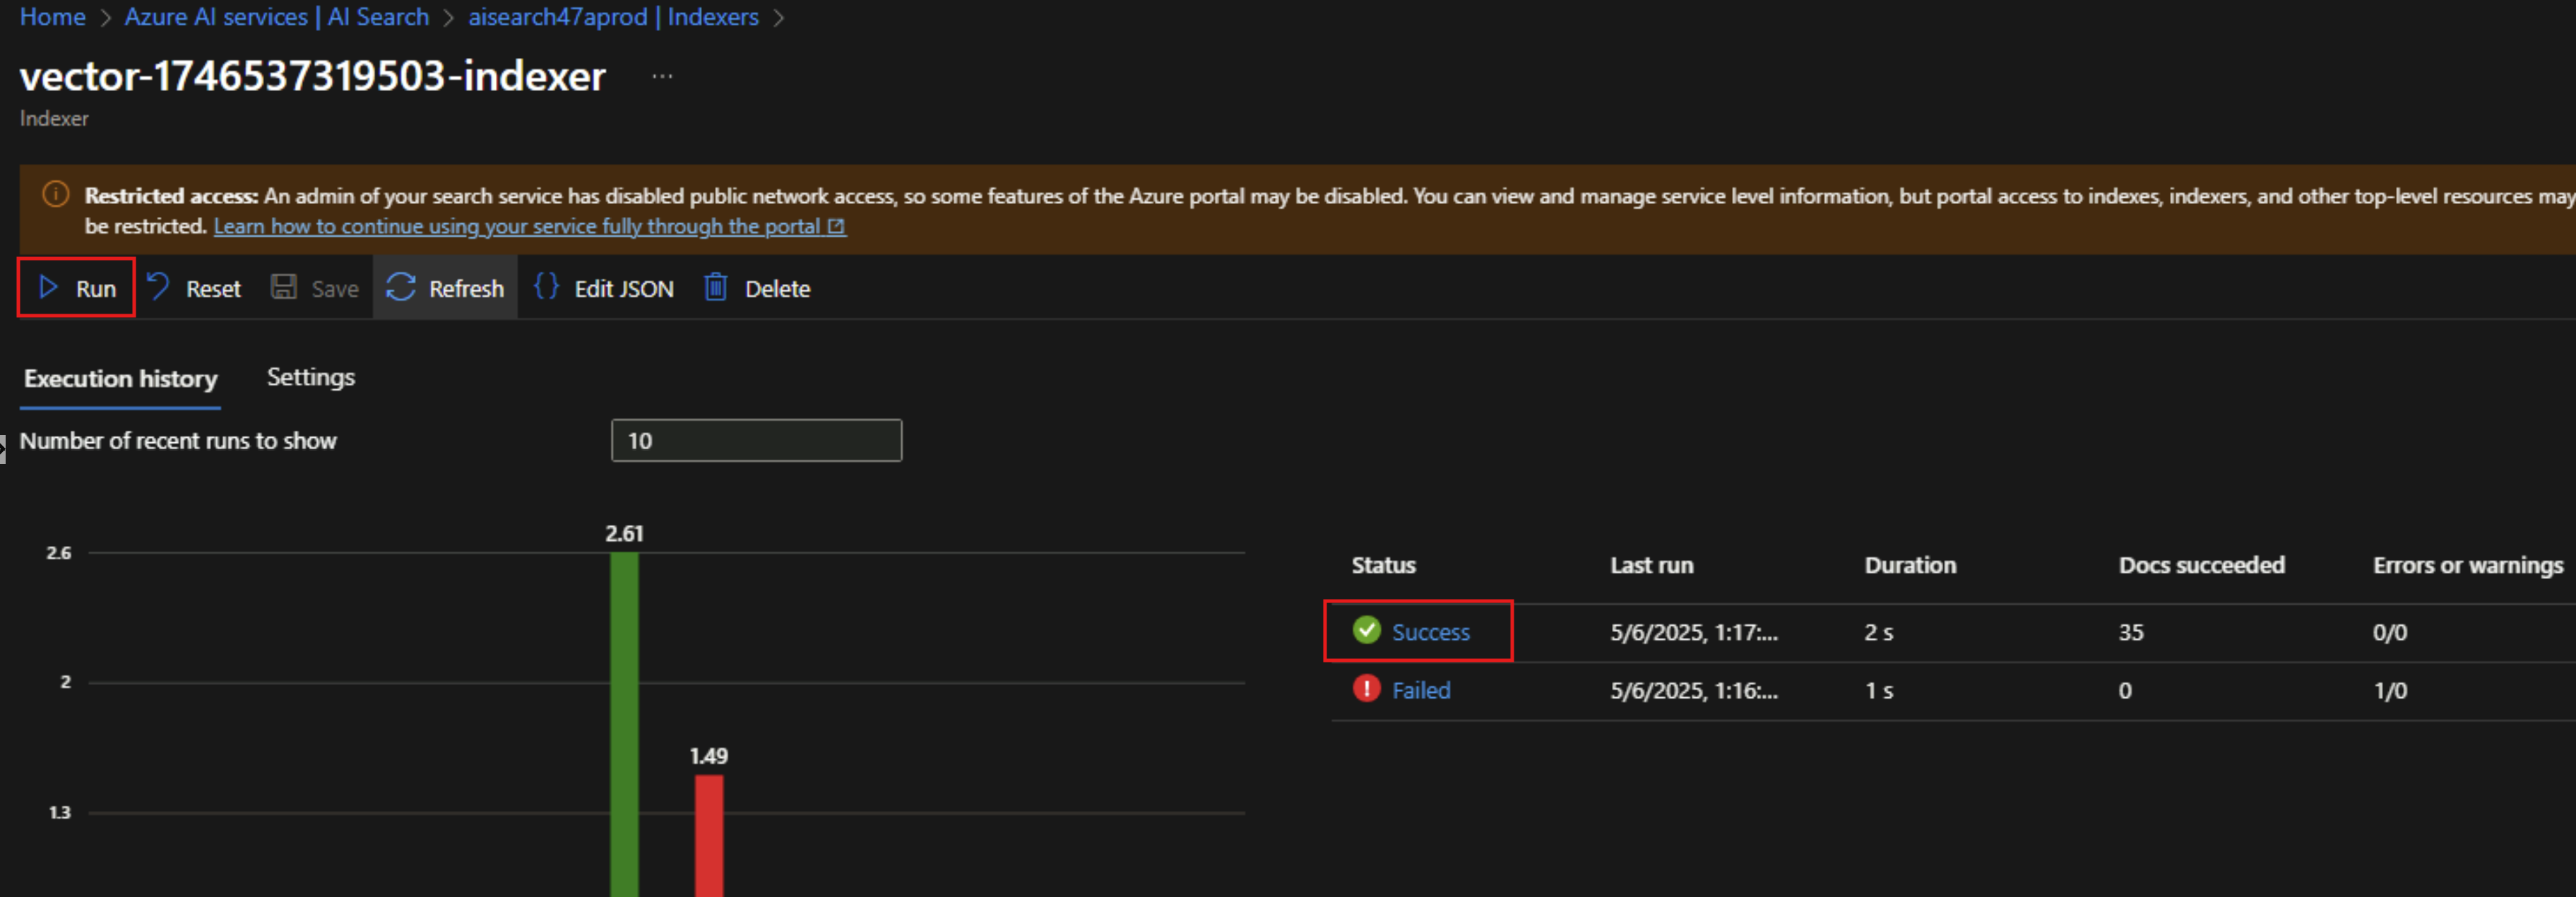Viewport: 2576px width, 897px height.
Task: Open Azure AI services | AI Search breadcrumb
Action: 277,17
